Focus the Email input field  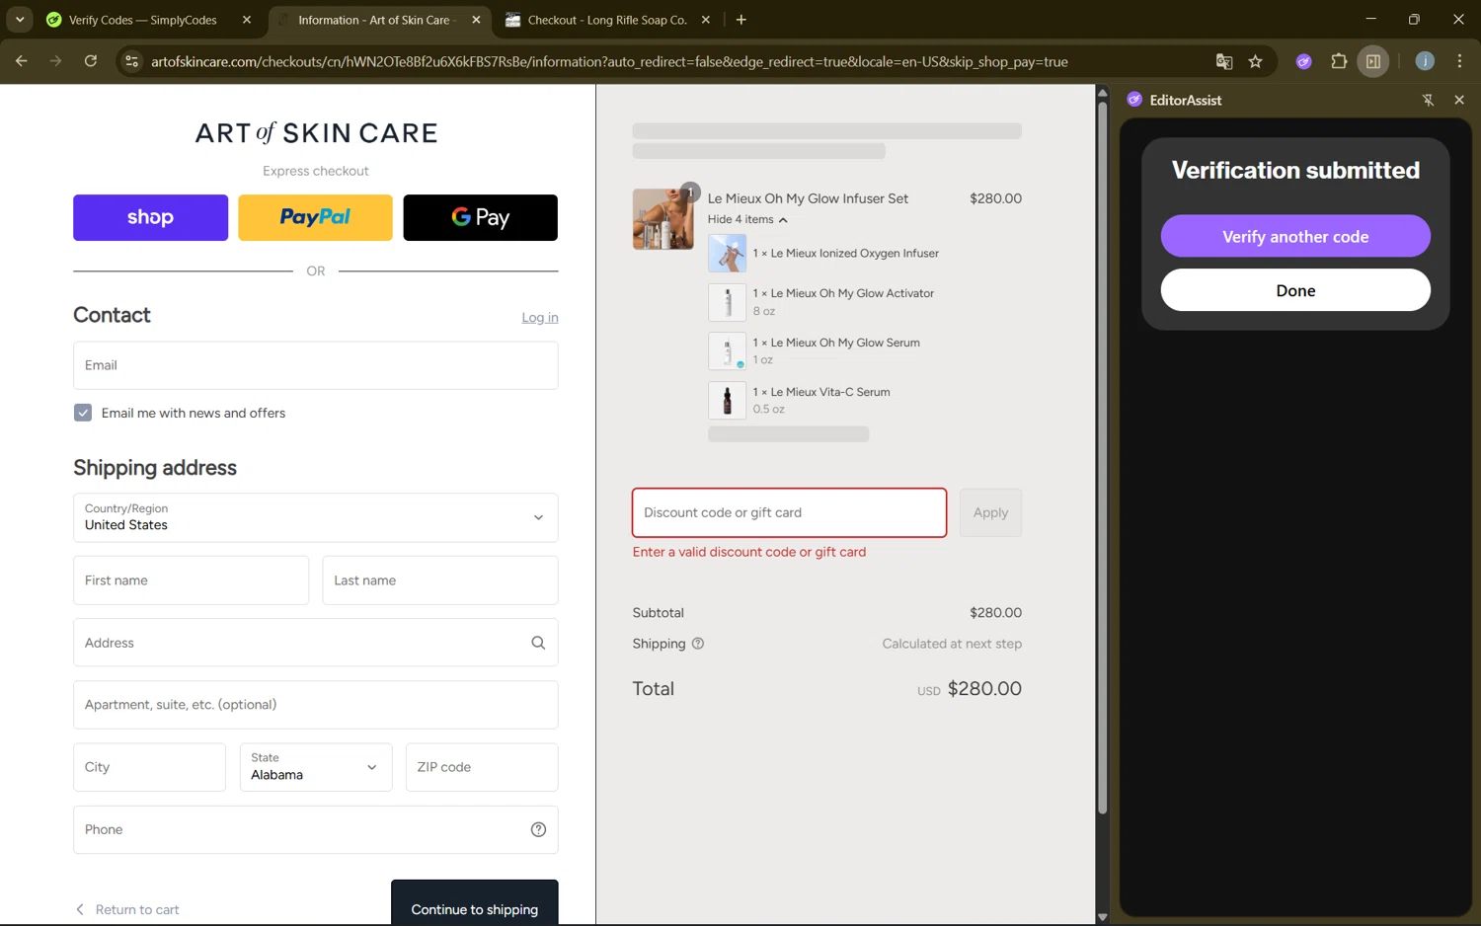click(316, 365)
